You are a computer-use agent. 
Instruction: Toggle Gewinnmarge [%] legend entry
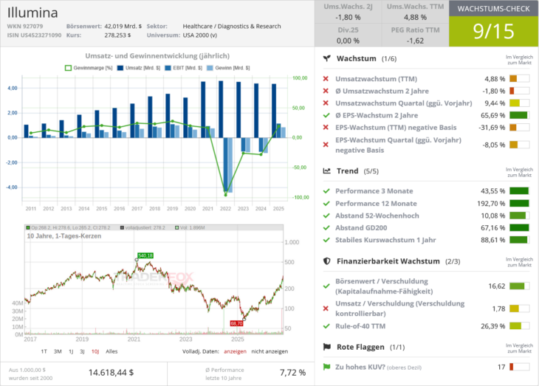click(89, 68)
